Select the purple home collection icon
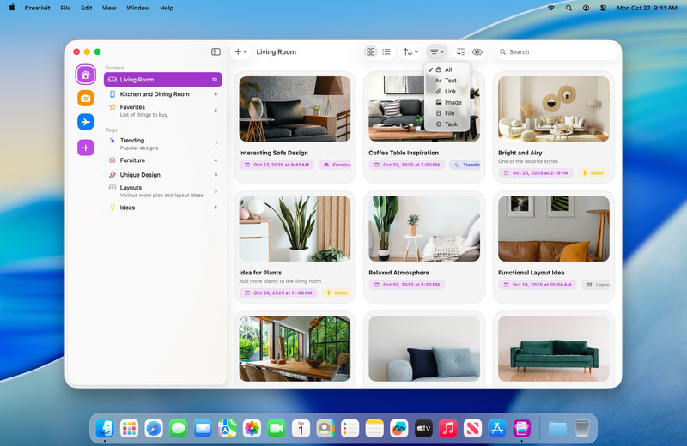Viewport: 687px width, 446px height. click(x=85, y=75)
